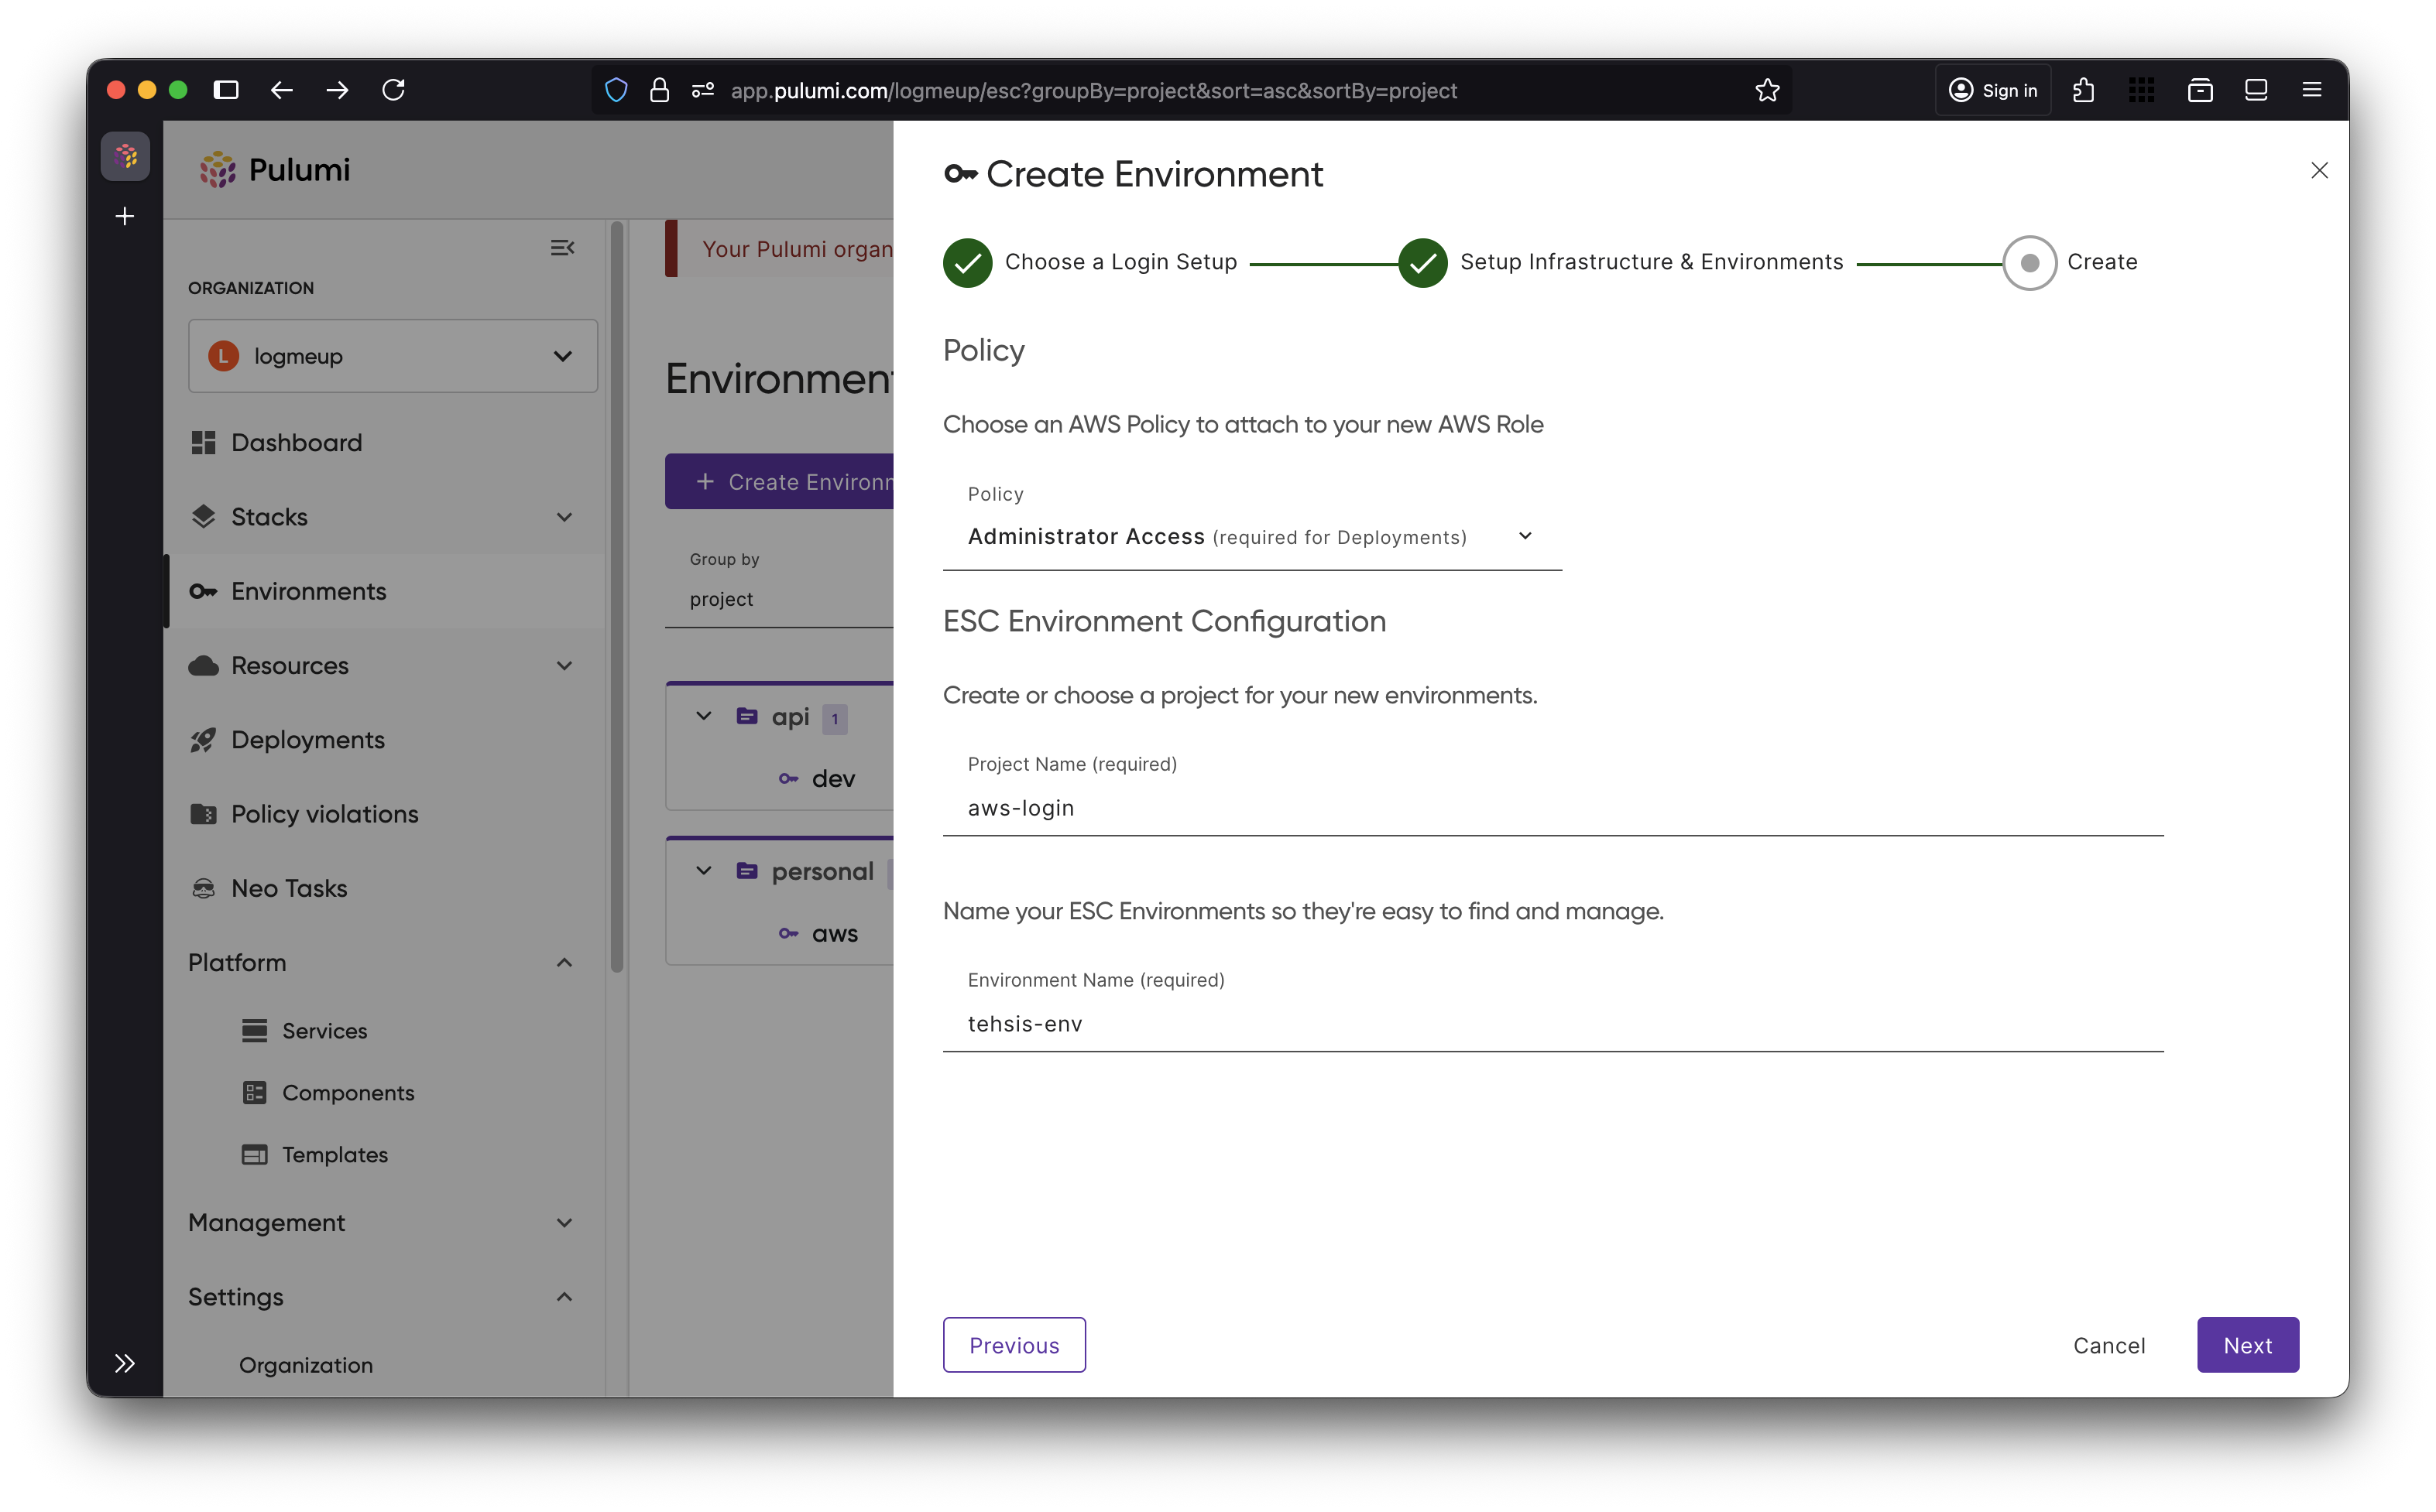
Task: Collapse the sidebar navigation menu icon
Action: coord(562,247)
